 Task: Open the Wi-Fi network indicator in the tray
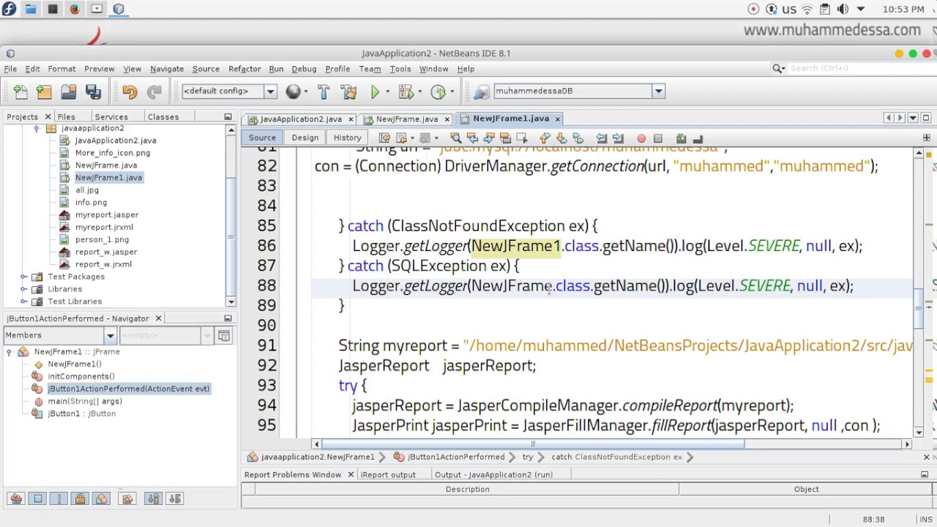click(x=807, y=9)
